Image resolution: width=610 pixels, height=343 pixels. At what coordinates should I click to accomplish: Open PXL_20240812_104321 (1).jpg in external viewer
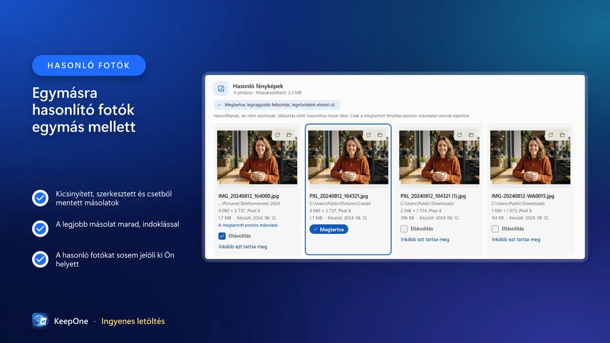pos(460,135)
